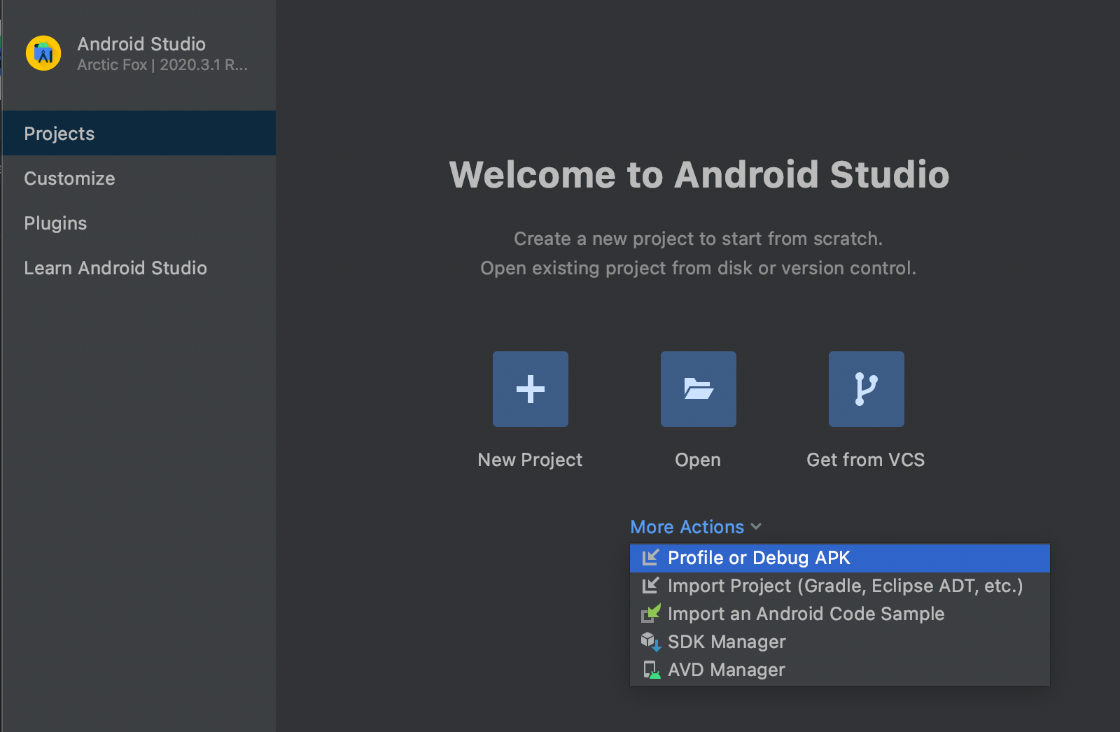
Task: Click the Import Project arrow icon
Action: [x=651, y=586]
